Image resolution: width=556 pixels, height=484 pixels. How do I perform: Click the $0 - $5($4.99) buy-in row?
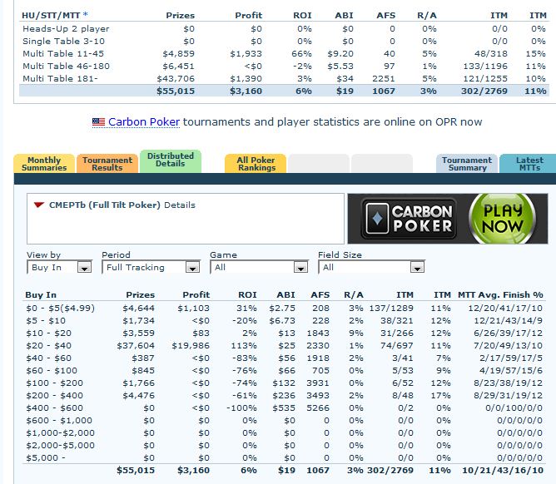pos(284,308)
